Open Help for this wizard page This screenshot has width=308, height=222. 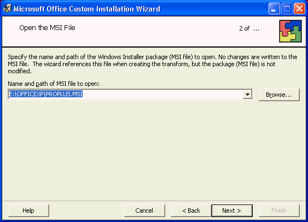28,211
